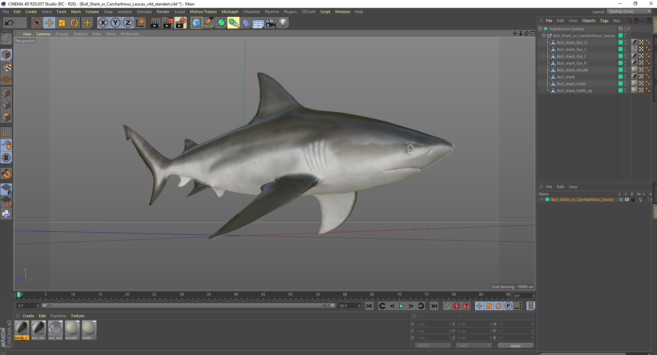Viewport: 657px width, 355px height.
Task: Open the Cameras viewport menu
Action: click(x=43, y=34)
